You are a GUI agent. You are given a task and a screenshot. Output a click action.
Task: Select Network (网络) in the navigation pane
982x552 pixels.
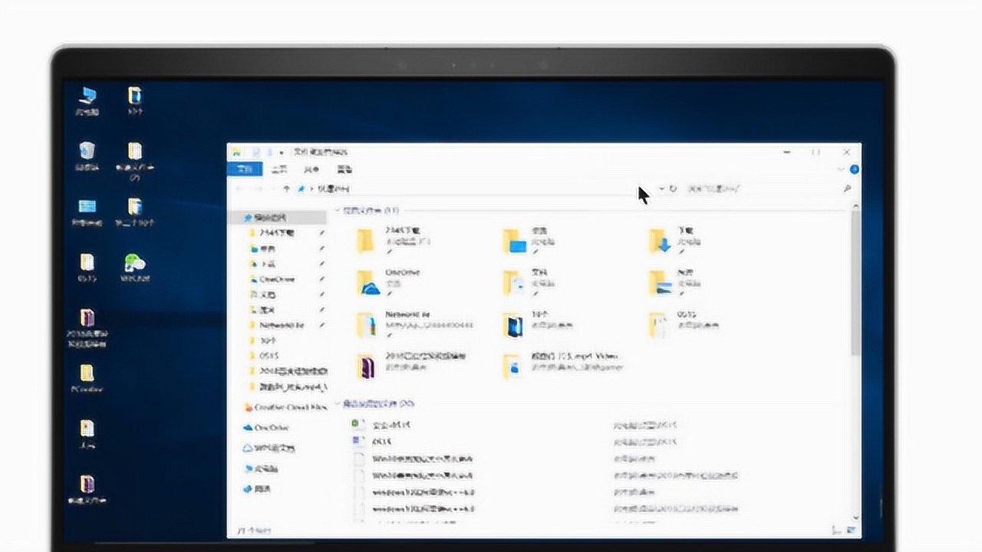tap(258, 488)
